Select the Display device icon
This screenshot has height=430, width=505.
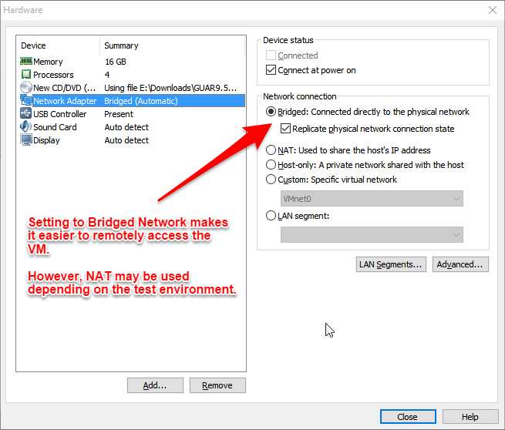tap(26, 140)
